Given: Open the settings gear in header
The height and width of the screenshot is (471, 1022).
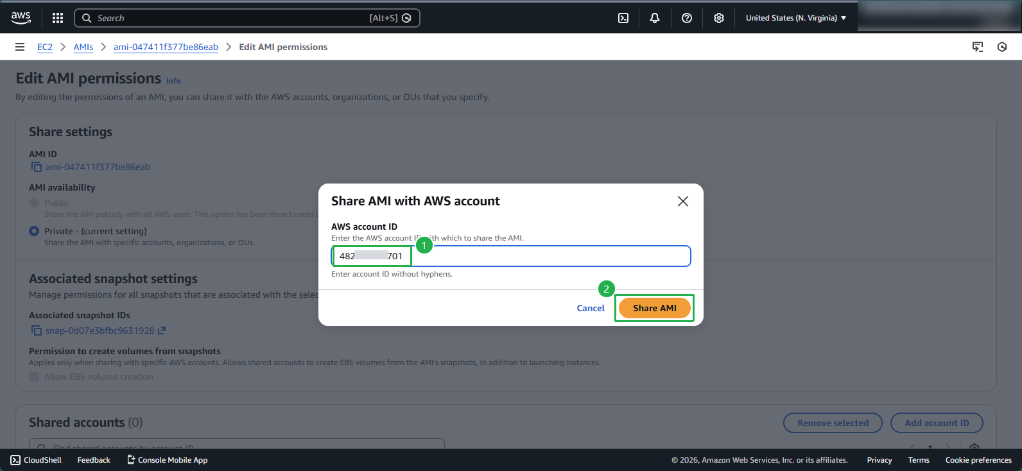Looking at the screenshot, I should coord(719,18).
